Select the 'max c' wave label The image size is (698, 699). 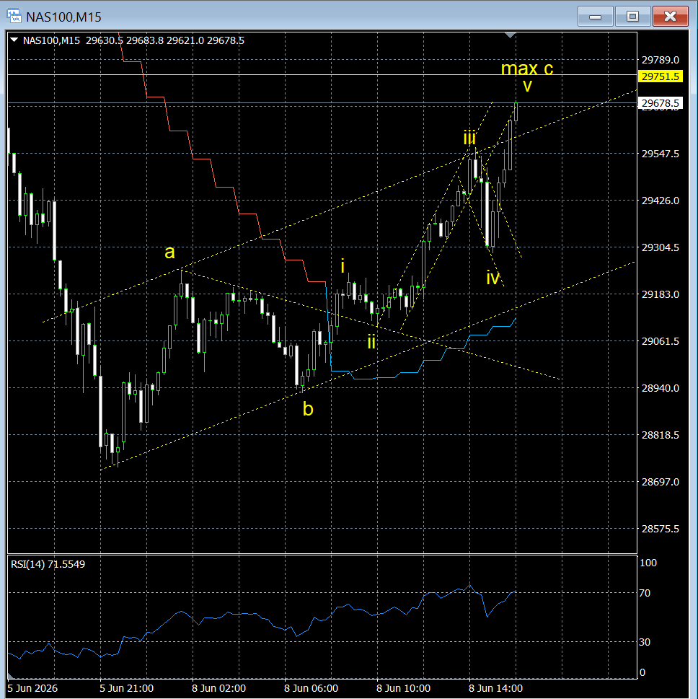[527, 69]
